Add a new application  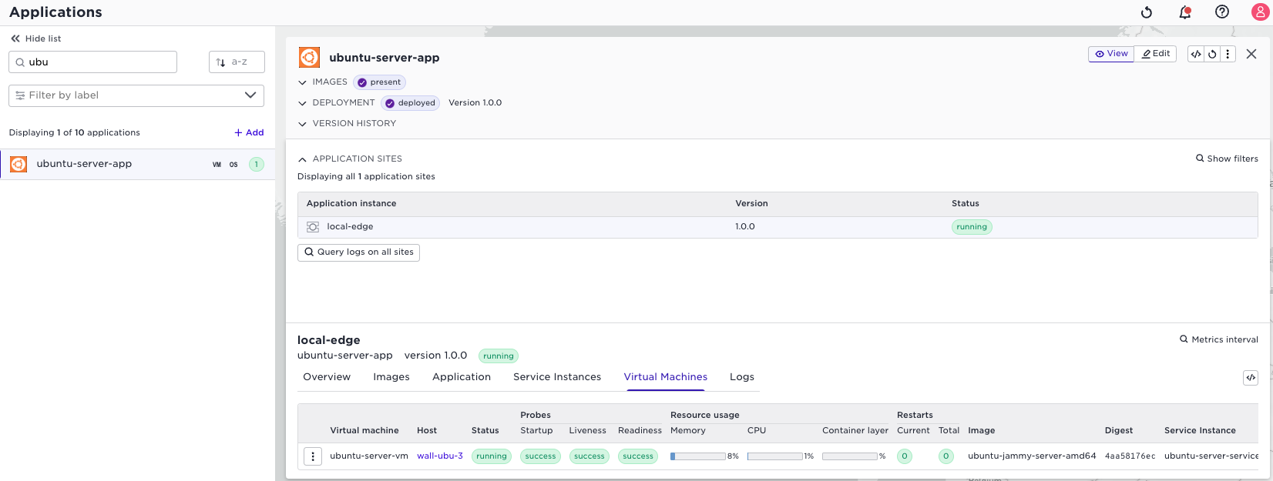pyautogui.click(x=249, y=132)
